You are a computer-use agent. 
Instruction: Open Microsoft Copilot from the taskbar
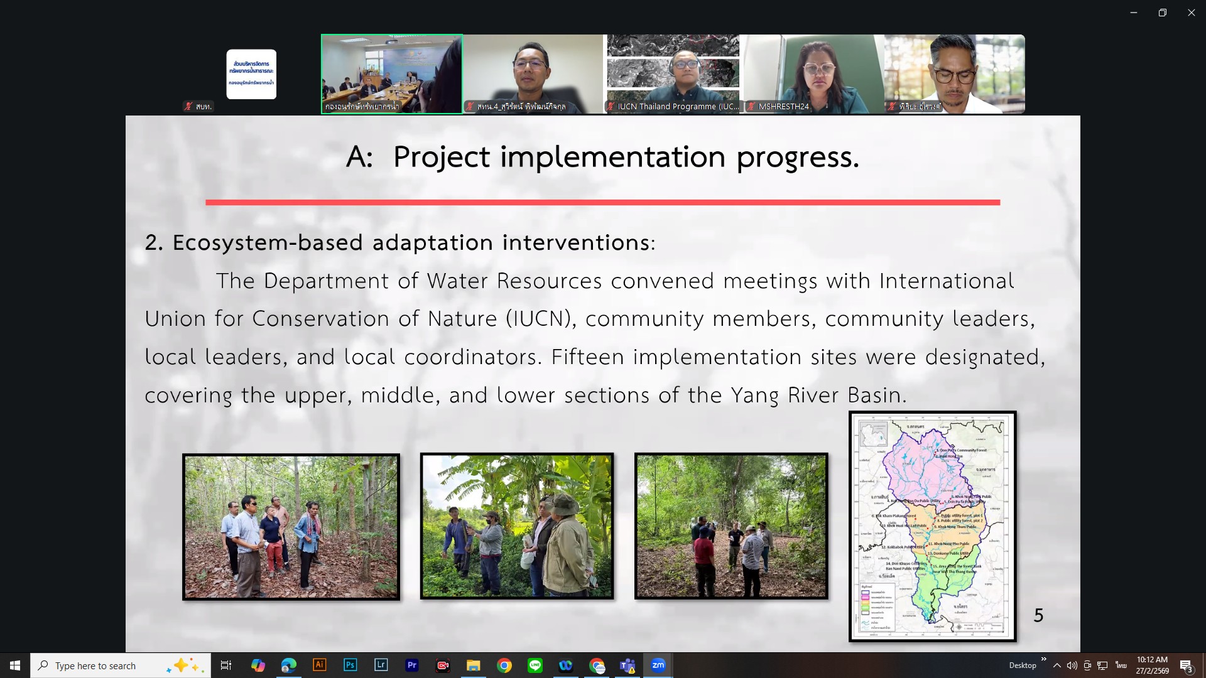click(x=258, y=665)
